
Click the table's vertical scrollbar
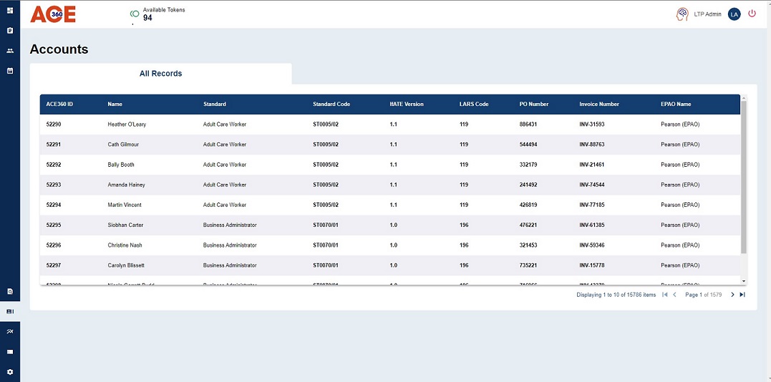point(743,177)
